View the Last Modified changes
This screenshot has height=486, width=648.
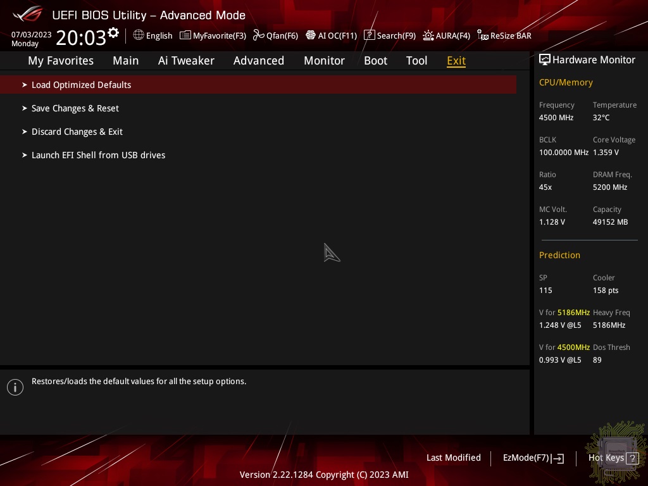tap(453, 458)
